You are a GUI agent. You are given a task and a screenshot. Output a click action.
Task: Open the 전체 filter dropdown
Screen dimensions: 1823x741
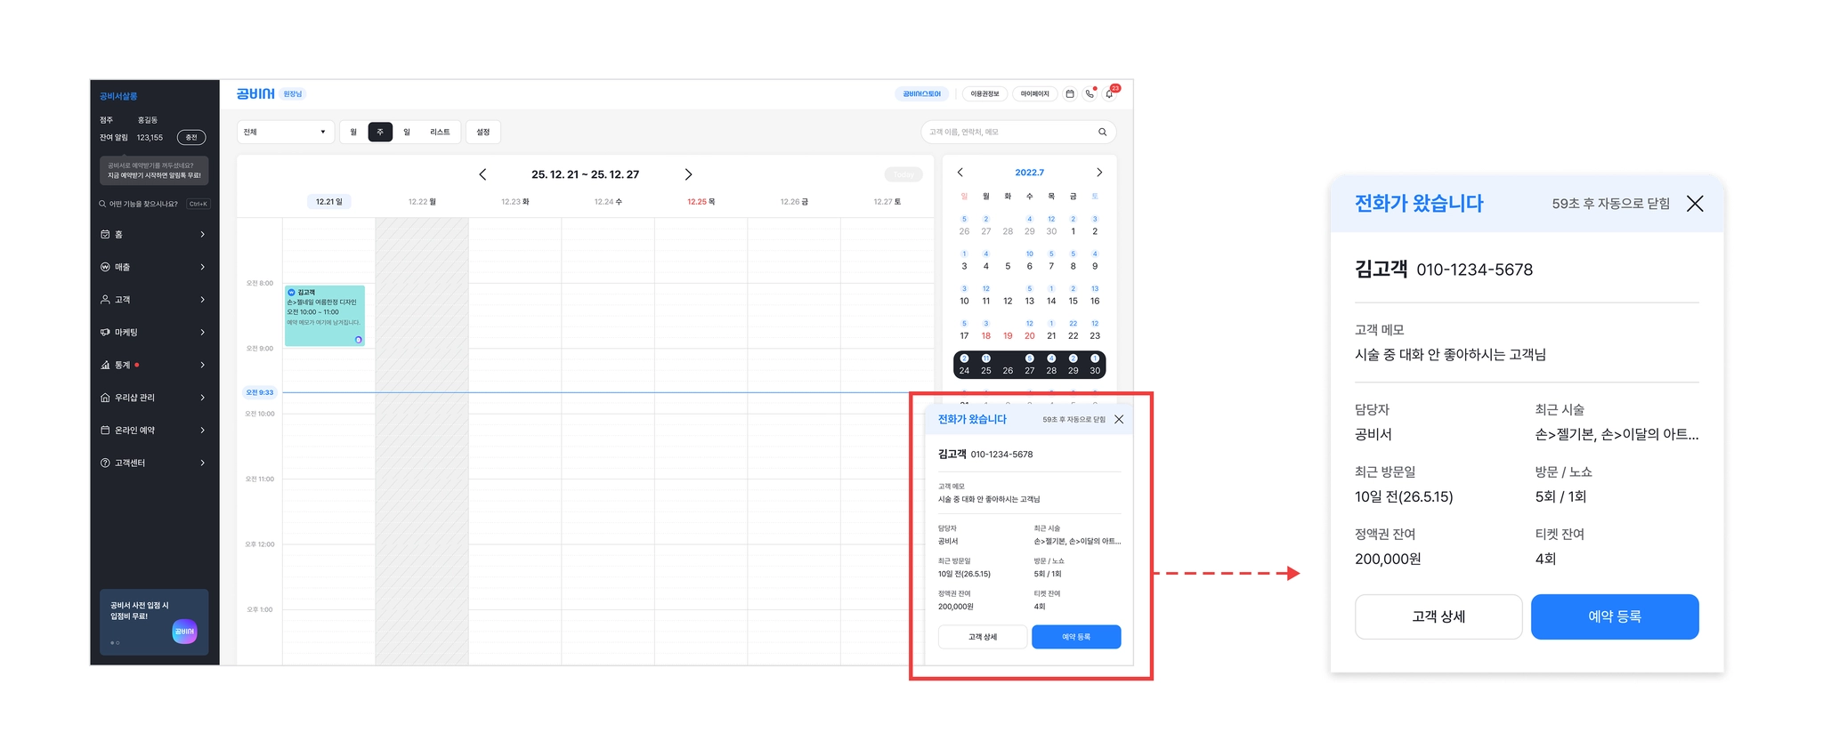click(x=286, y=132)
